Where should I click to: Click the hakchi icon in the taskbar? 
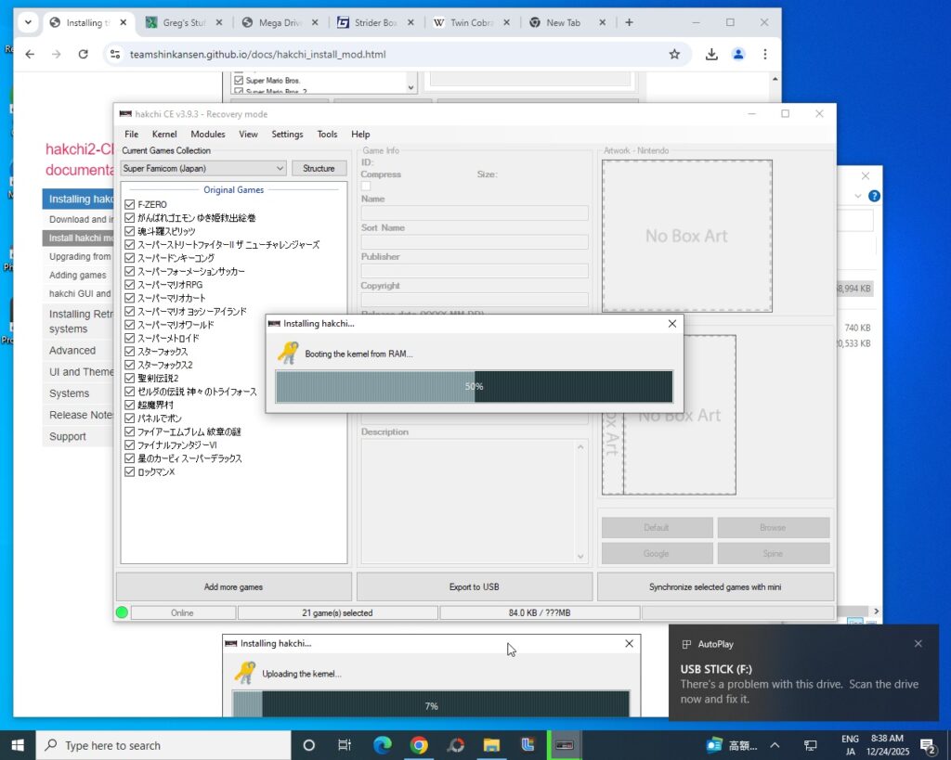(564, 745)
